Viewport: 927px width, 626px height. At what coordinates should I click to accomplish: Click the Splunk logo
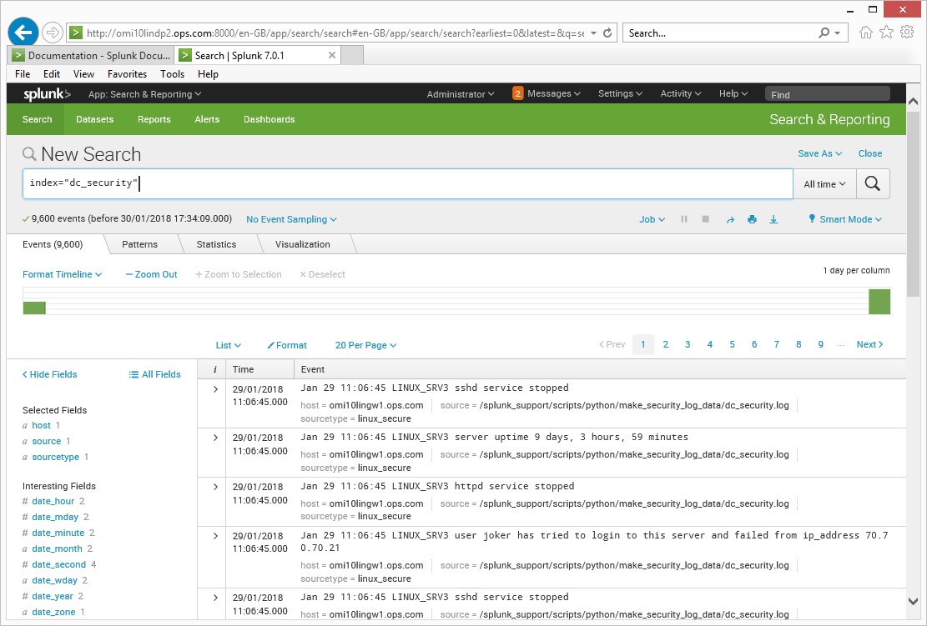click(x=47, y=94)
